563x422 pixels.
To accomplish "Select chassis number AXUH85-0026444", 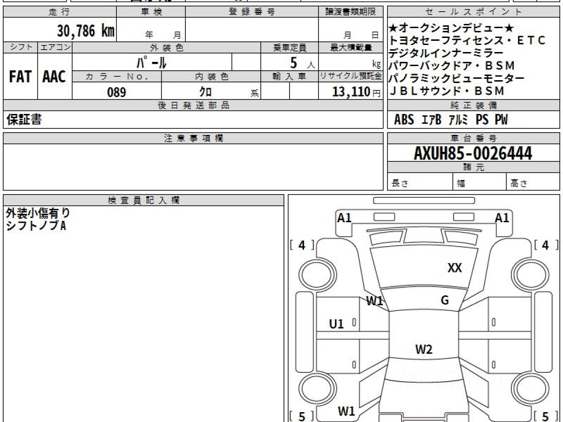I will click(473, 153).
